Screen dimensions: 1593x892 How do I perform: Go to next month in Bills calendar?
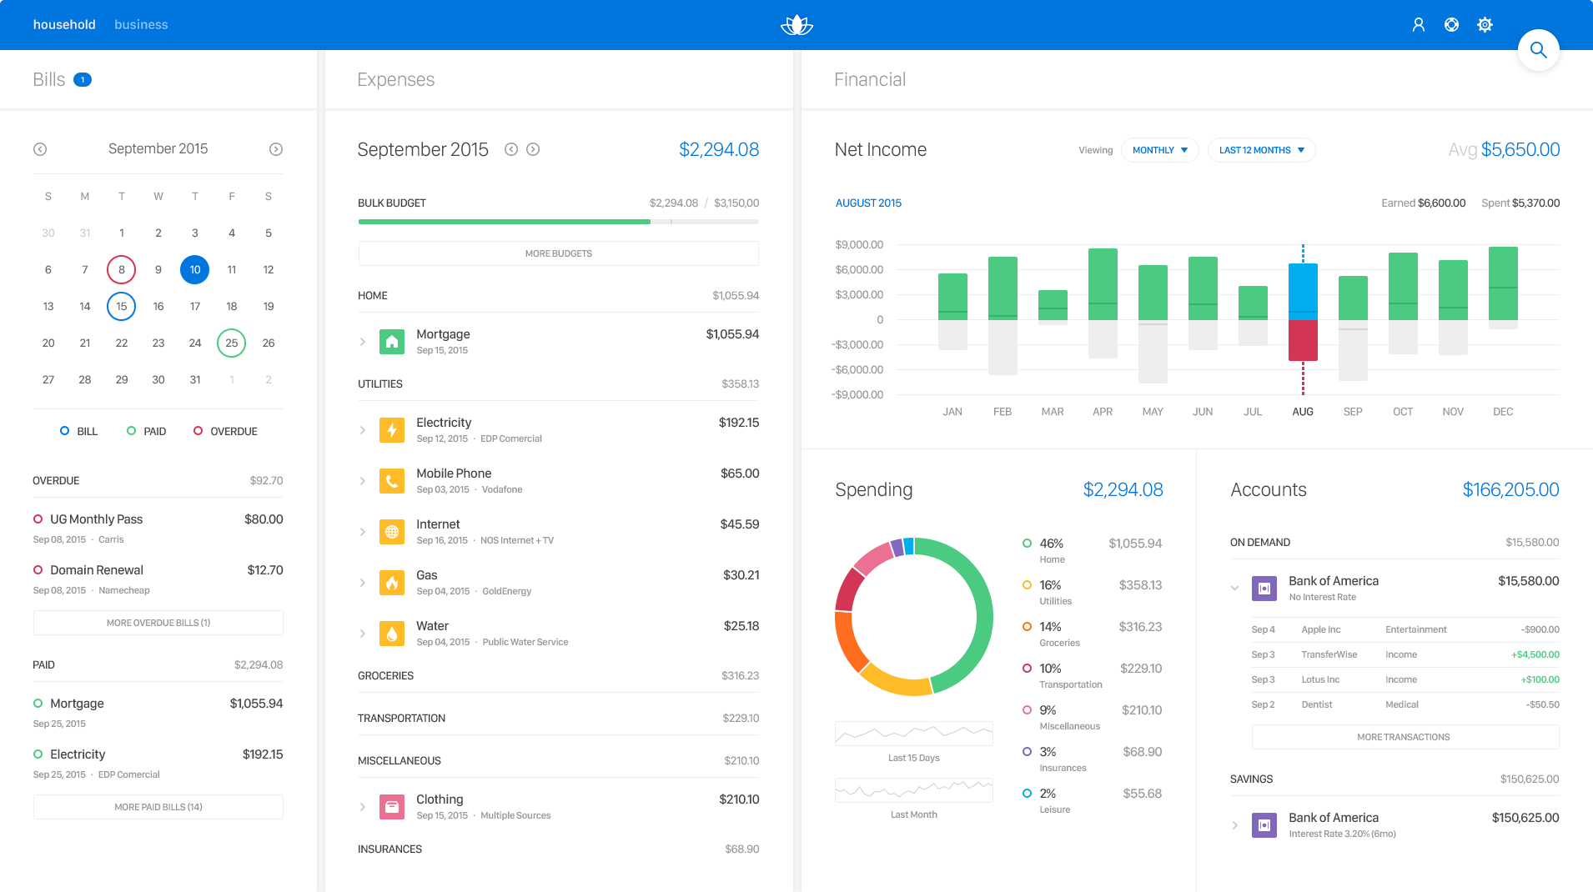(x=276, y=149)
